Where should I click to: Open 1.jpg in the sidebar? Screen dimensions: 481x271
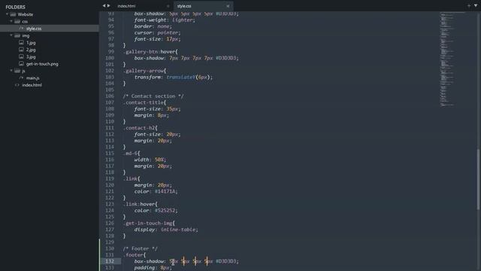click(x=31, y=43)
